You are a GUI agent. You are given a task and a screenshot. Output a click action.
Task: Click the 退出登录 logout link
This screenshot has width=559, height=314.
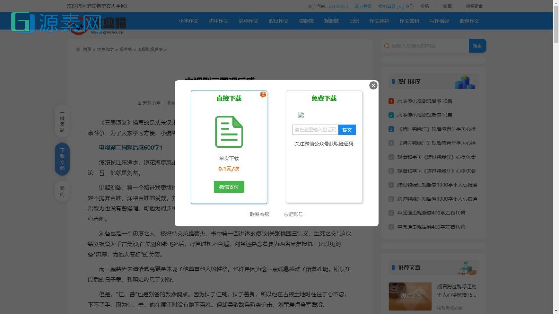[x=362, y=6]
